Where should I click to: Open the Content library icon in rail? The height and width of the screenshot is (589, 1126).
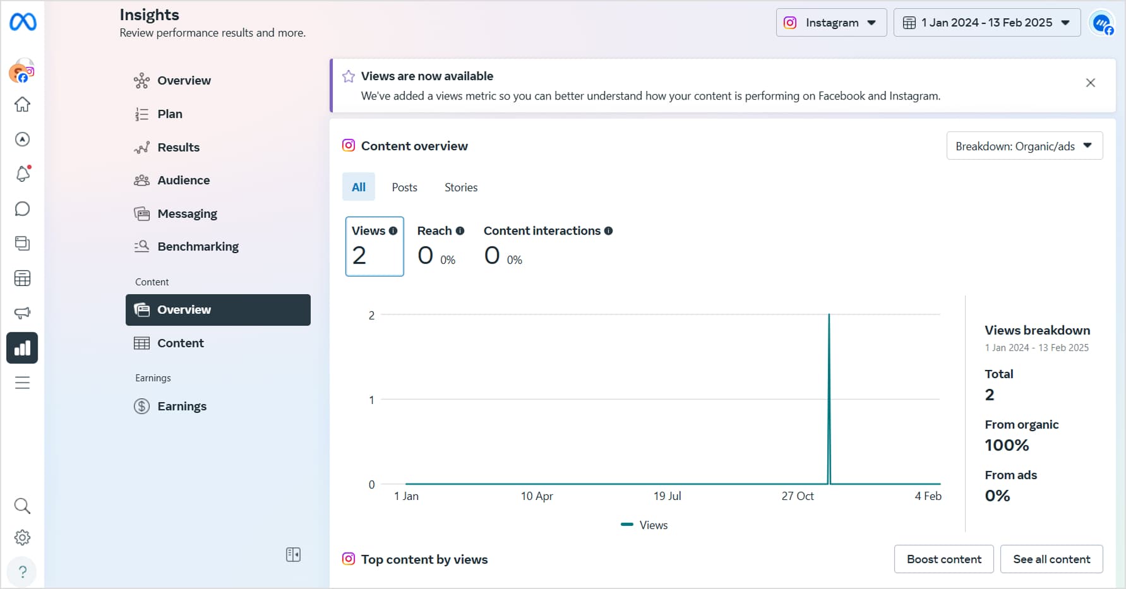pos(22,243)
